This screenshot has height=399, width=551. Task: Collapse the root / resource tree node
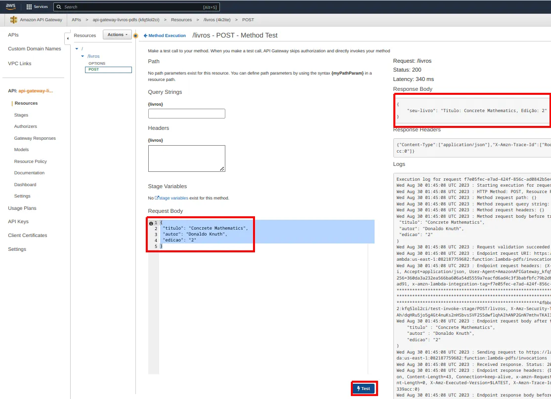coord(77,49)
